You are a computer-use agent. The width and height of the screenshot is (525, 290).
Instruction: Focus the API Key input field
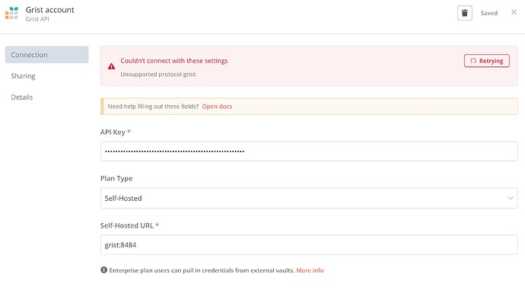point(309,151)
